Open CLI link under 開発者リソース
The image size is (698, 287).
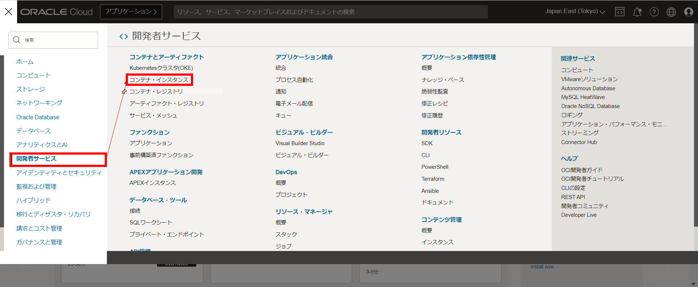(x=426, y=155)
